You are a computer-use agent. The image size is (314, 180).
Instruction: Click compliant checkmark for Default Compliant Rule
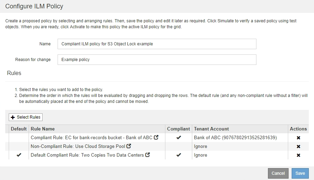(179, 155)
